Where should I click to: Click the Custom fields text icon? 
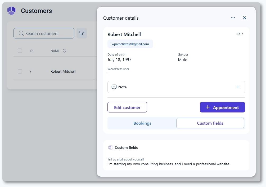point(110,147)
